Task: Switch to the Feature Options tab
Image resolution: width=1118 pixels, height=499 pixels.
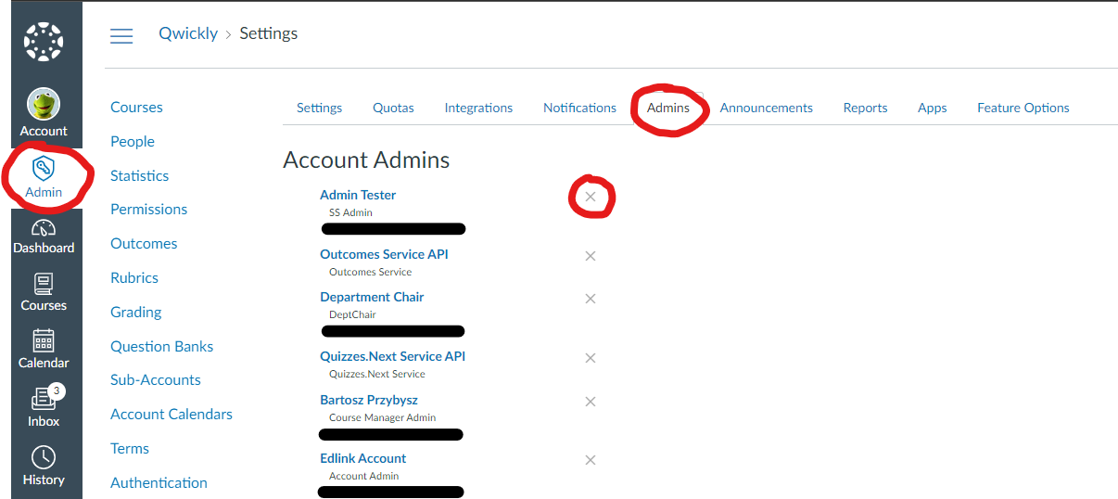Action: 1023,108
